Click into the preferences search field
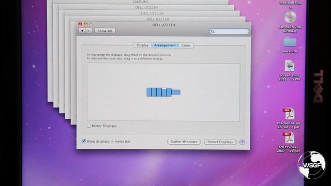The image size is (331, 186). tap(229, 32)
